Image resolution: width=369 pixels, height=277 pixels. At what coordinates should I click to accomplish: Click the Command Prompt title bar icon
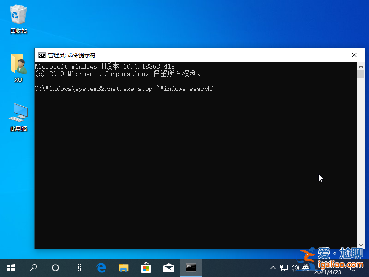coord(42,55)
